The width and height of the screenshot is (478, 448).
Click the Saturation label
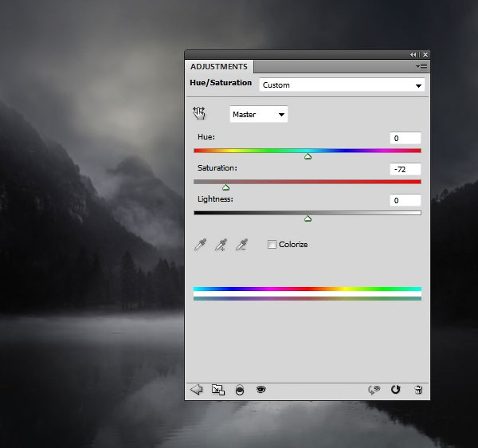click(217, 168)
